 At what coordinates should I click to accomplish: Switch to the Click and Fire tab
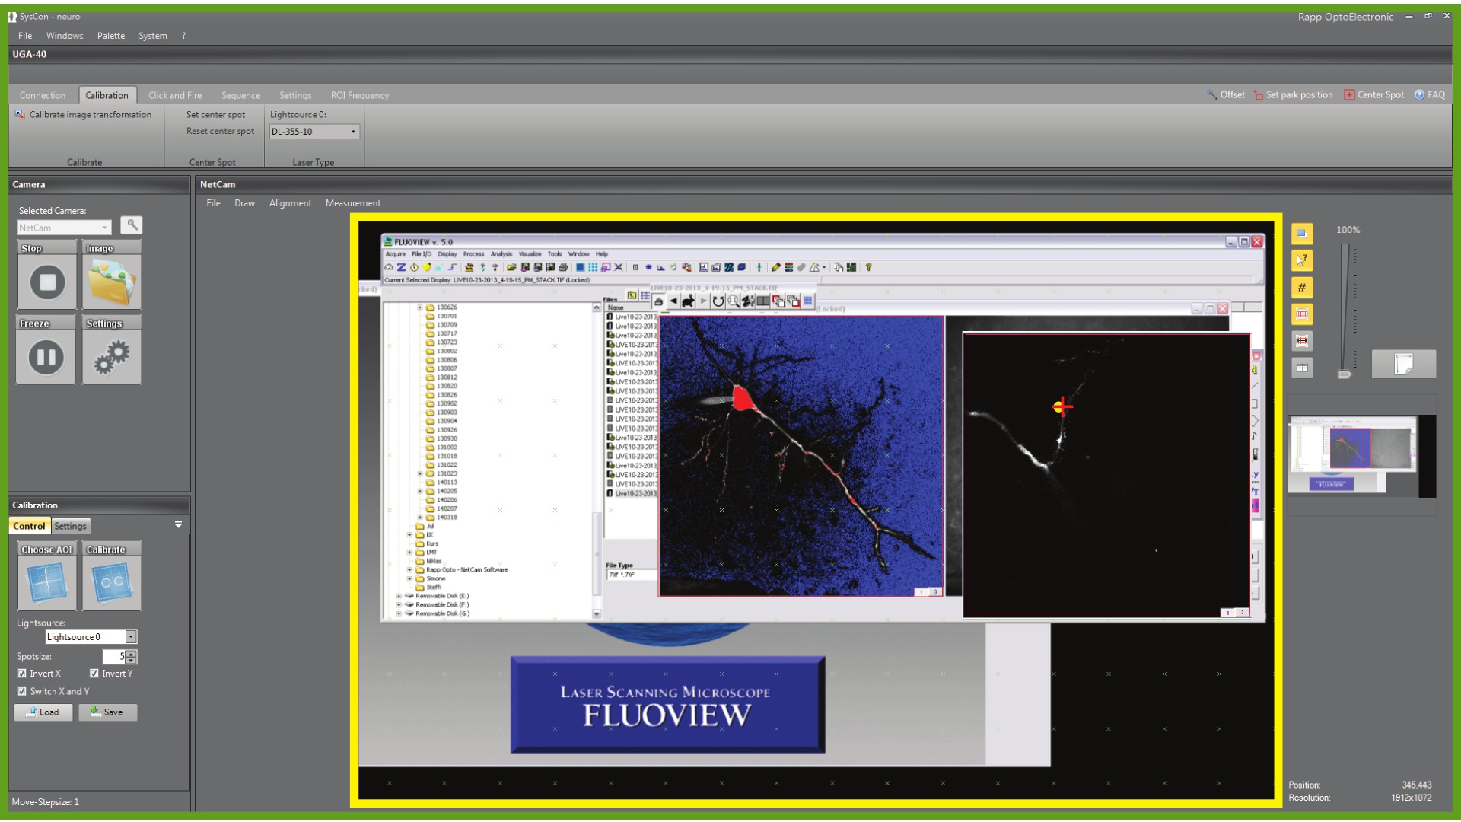click(175, 96)
